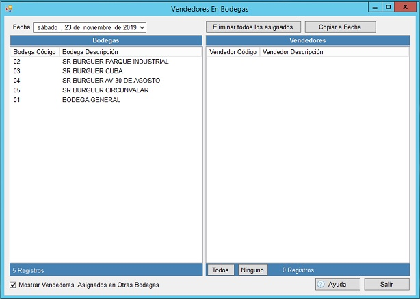This screenshot has height=299, width=420.
Task: Select SR BURGUER PARQUE INDUSTRIAL row
Action: tap(115, 62)
